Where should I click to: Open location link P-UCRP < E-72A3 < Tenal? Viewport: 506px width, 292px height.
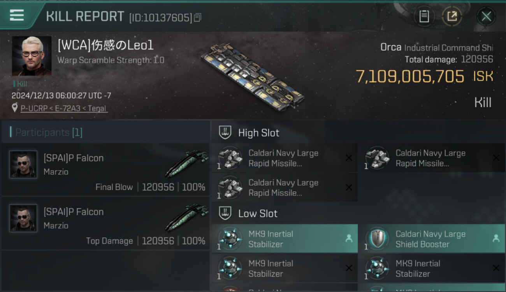[64, 109]
